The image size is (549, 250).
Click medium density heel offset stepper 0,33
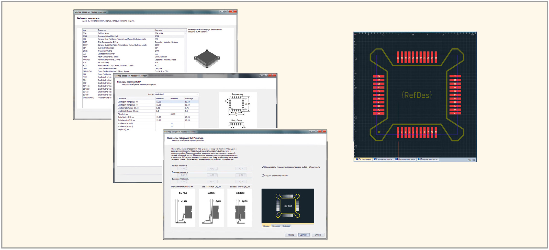212,175
